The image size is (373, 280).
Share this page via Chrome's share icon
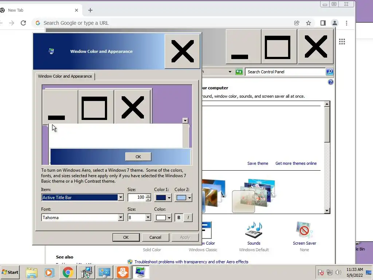(x=297, y=23)
